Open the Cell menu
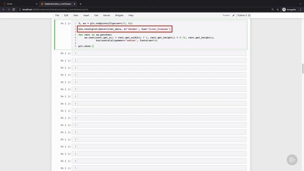 pos(96,15)
